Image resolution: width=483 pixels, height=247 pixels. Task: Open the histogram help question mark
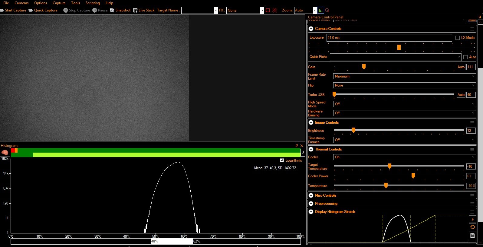point(303,153)
